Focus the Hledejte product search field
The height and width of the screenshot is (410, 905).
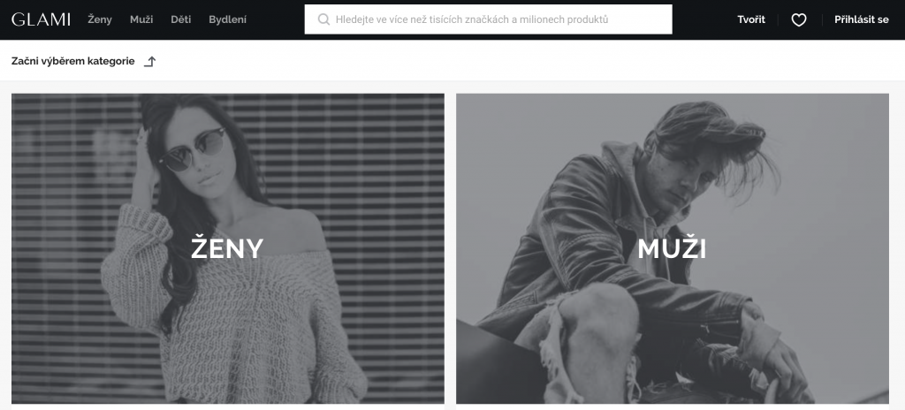point(488,19)
